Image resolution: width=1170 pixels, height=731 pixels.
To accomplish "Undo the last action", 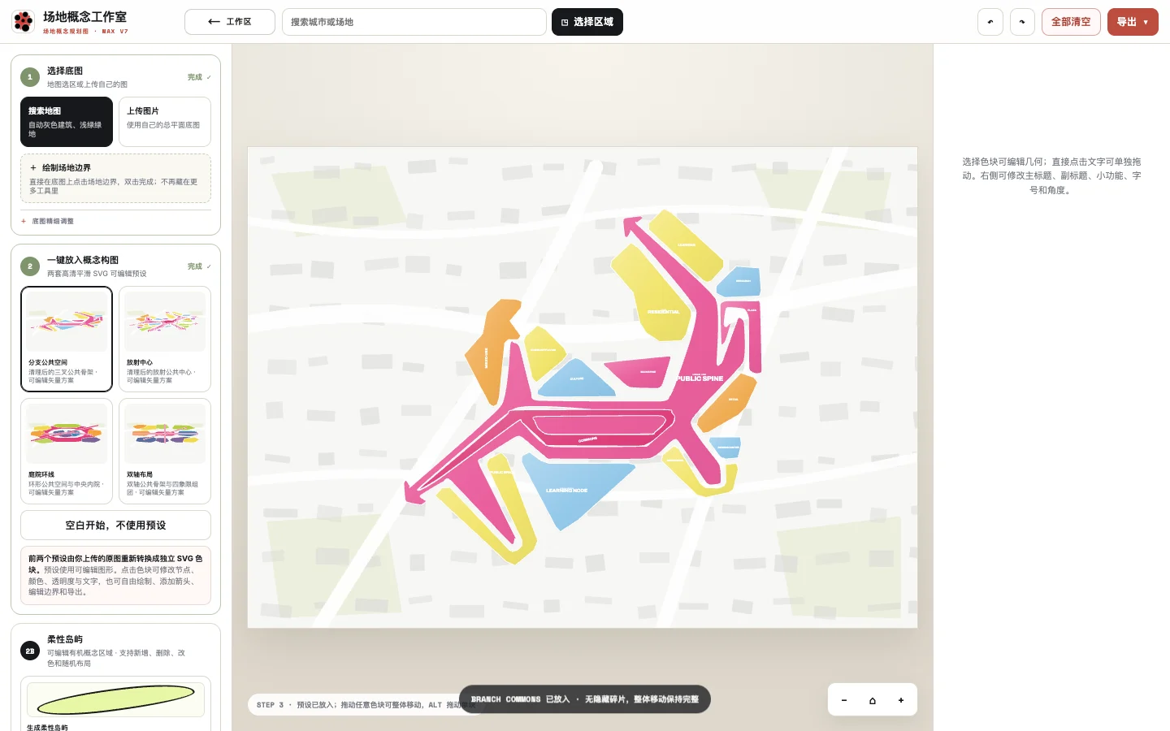I will pos(990,22).
